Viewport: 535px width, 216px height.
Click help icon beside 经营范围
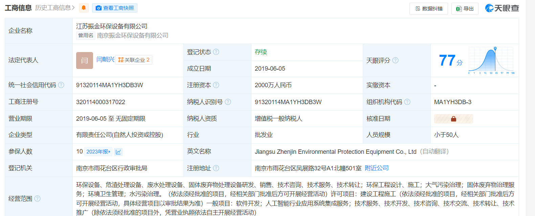click(x=38, y=198)
